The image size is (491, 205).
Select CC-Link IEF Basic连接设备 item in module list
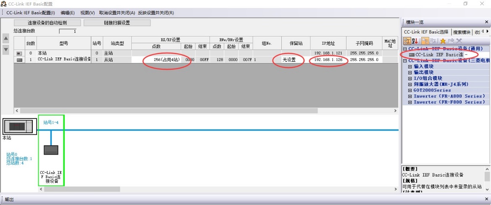pos(439,55)
